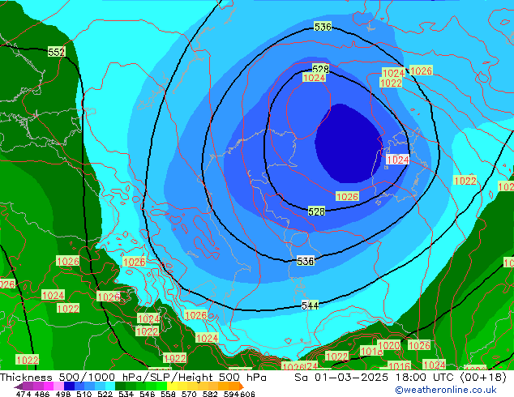The width and height of the screenshot is (514, 397).
Task: Click the legend value 570
Action: tap(189, 394)
